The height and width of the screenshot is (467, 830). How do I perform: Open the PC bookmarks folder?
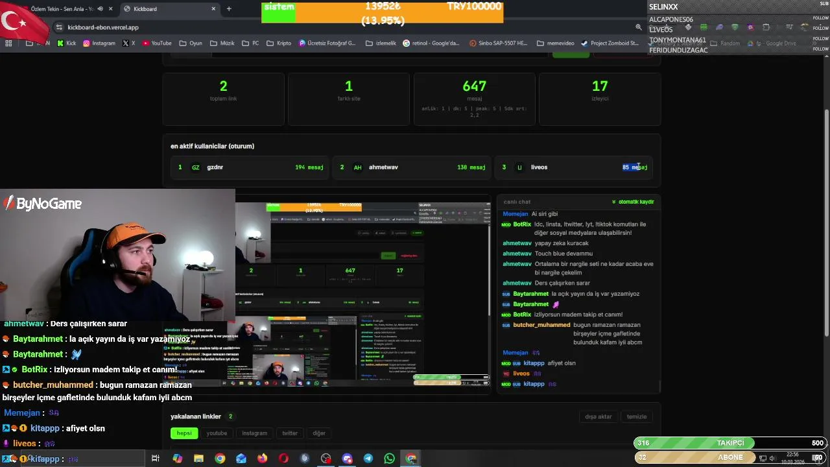coord(250,43)
